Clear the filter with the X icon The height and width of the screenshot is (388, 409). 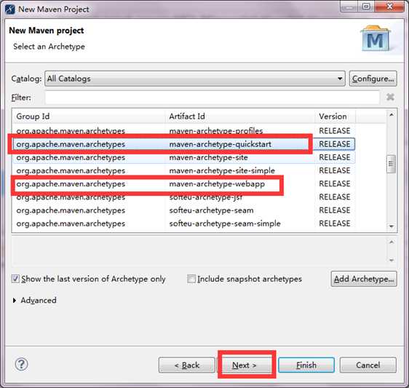click(x=390, y=98)
